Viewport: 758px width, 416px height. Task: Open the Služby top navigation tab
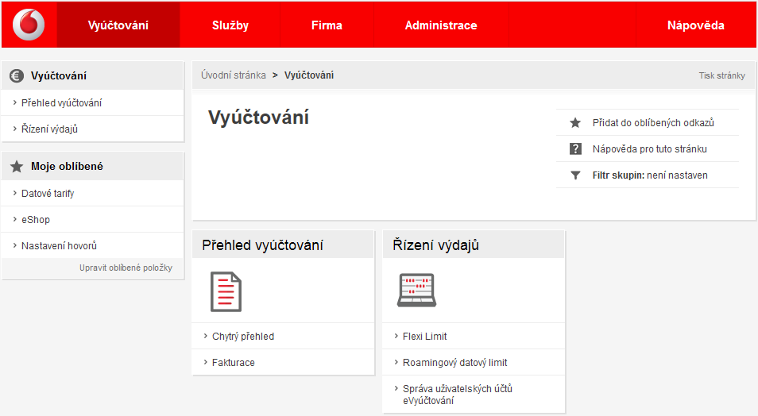pyautogui.click(x=230, y=25)
